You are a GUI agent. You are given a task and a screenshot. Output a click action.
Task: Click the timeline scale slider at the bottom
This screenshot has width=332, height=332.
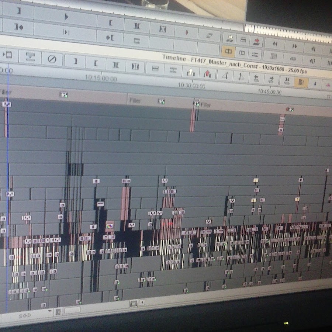72,310
